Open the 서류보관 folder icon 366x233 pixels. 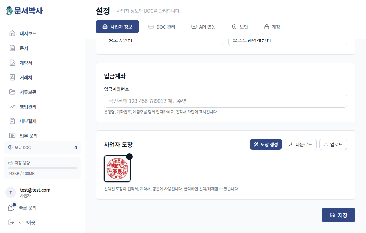click(x=12, y=92)
